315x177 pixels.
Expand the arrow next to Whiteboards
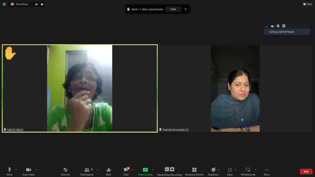(x=256, y=170)
